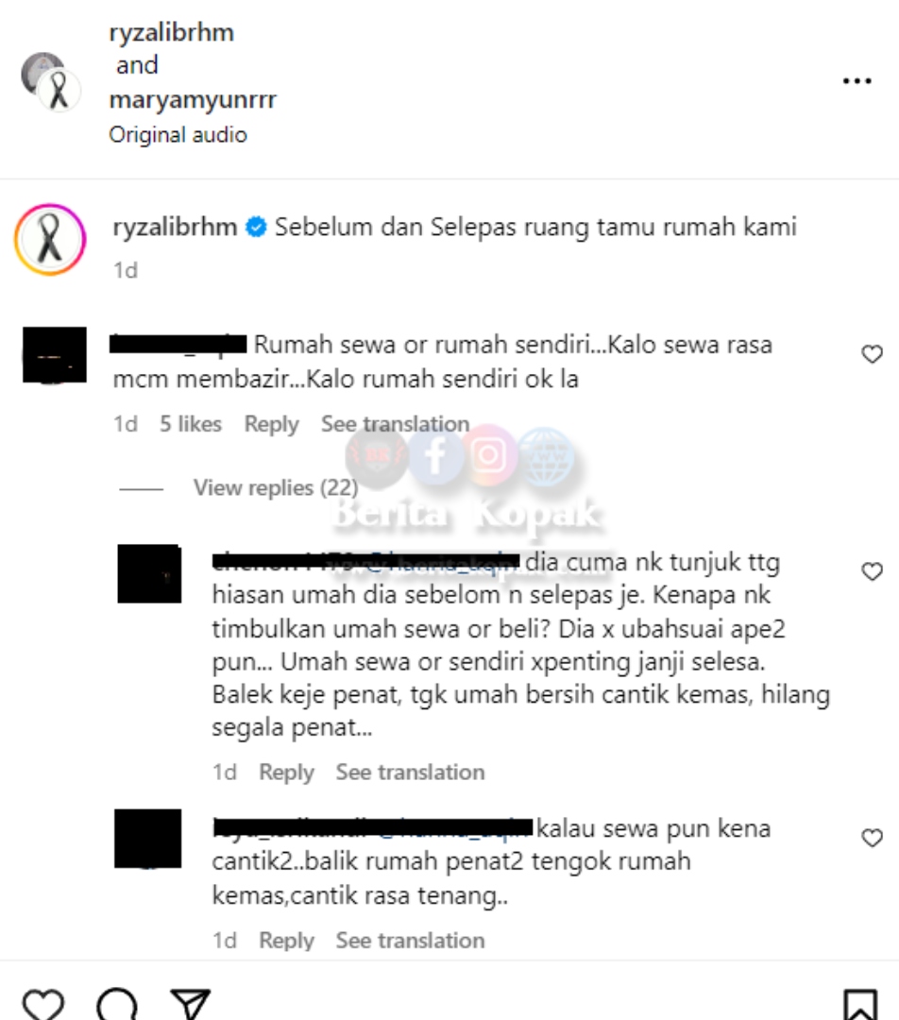Screen dimensions: 899x1020
Task: Like the post with bottom heart icon
Action: pyautogui.click(x=42, y=1004)
